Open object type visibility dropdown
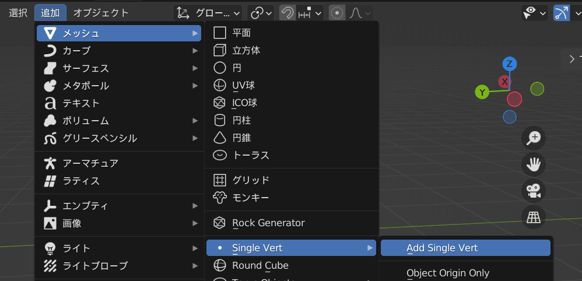582x281 pixels. click(x=534, y=13)
